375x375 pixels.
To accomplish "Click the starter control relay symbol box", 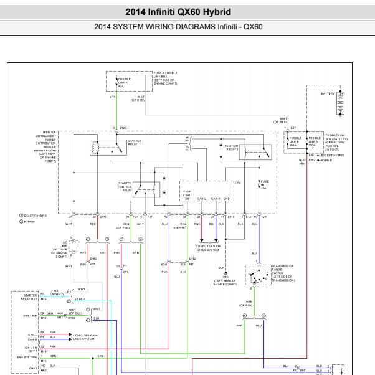I will click(146, 189).
